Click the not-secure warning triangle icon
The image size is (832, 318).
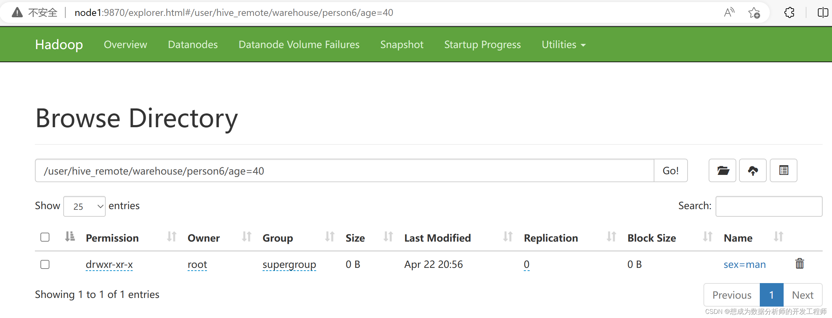coord(17,13)
